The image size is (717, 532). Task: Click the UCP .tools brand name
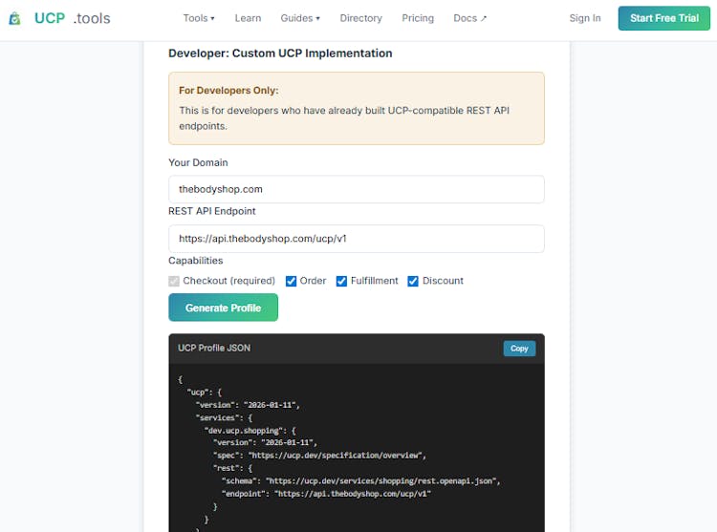coord(73,18)
